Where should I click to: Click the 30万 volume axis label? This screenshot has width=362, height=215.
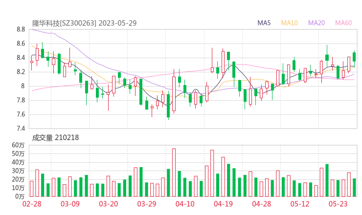18,171
